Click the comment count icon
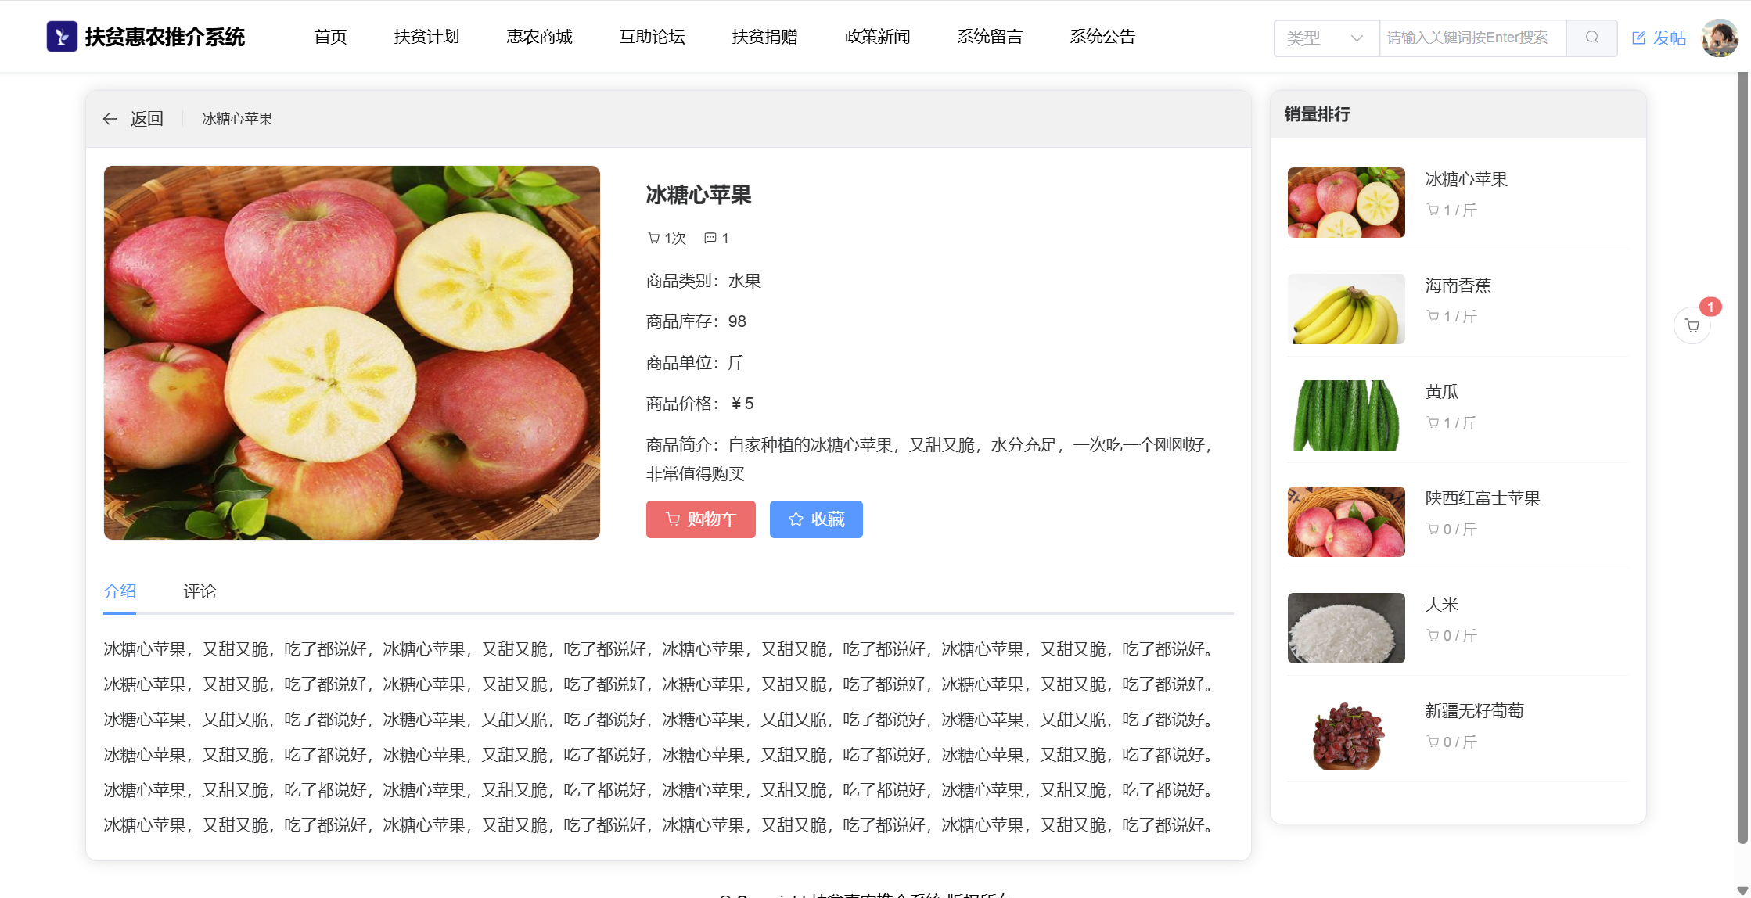 coord(710,238)
